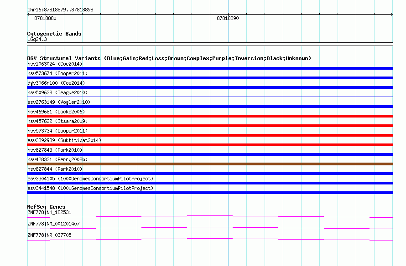Open nsv457622 (Itsara2009) label
The width and height of the screenshot is (406, 266).
(57, 121)
